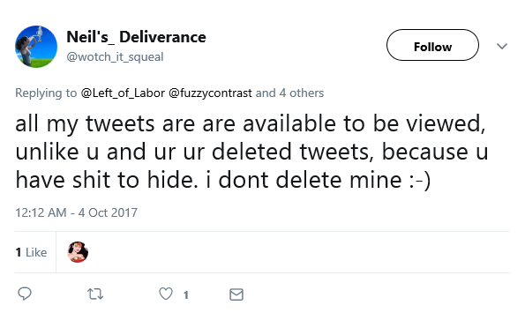The height and width of the screenshot is (320, 525).
Task: View the '1 Like' list
Action: 31,252
